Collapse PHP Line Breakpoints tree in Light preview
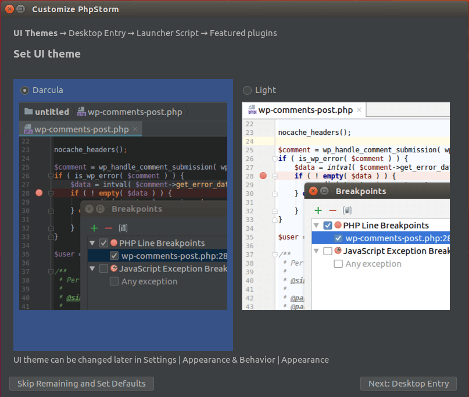Image resolution: width=469 pixels, height=397 pixels. click(x=317, y=226)
